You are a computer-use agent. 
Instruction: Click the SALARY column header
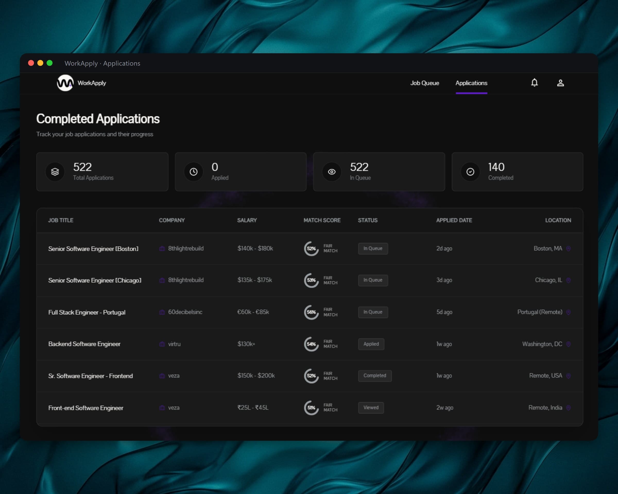pyautogui.click(x=247, y=220)
